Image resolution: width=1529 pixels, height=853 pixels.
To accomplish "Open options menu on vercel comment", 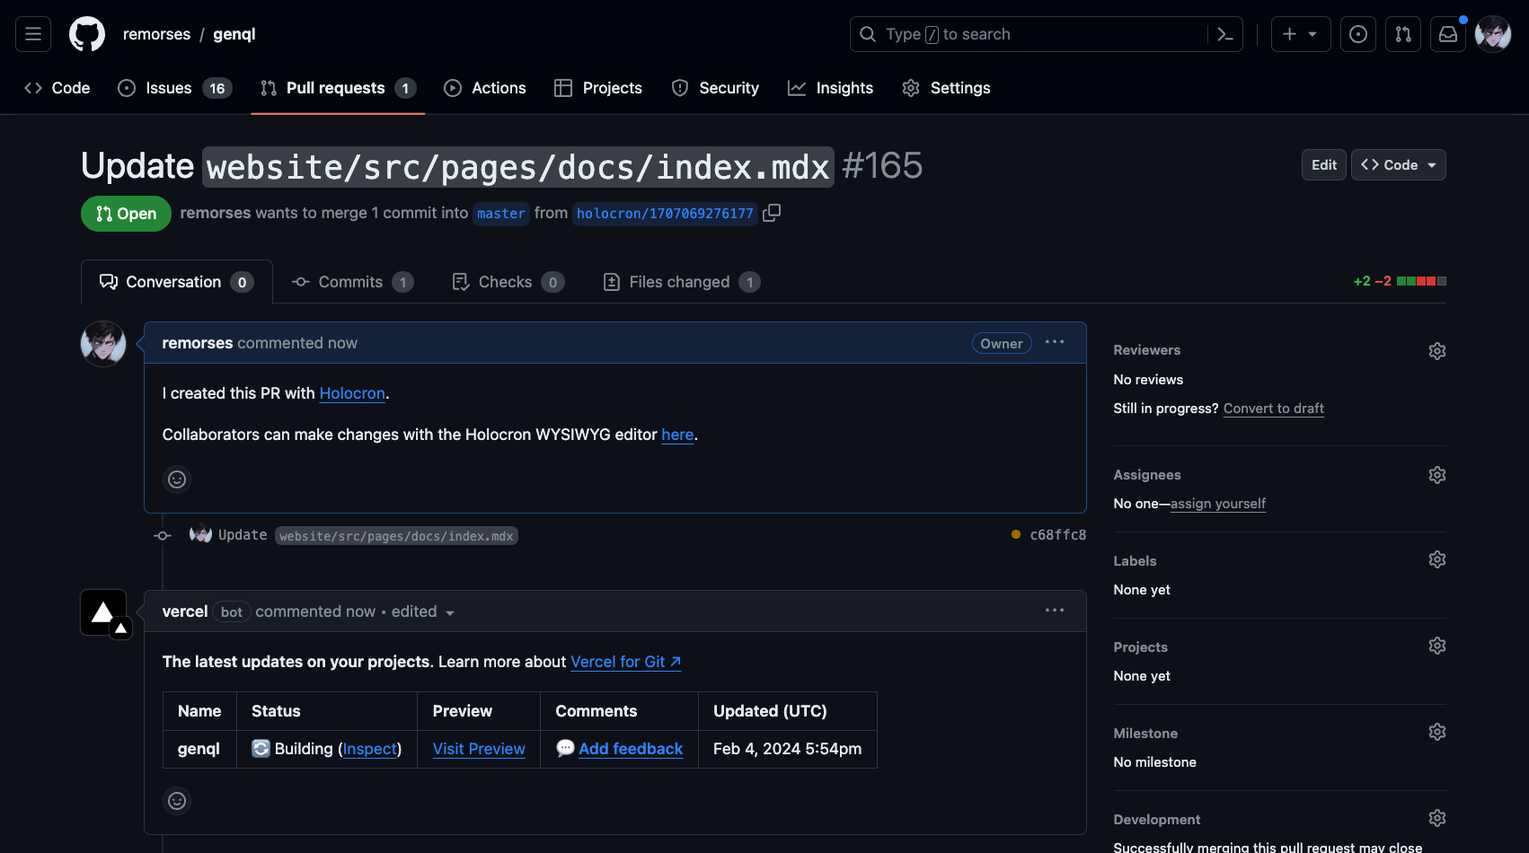I will click(x=1055, y=611).
